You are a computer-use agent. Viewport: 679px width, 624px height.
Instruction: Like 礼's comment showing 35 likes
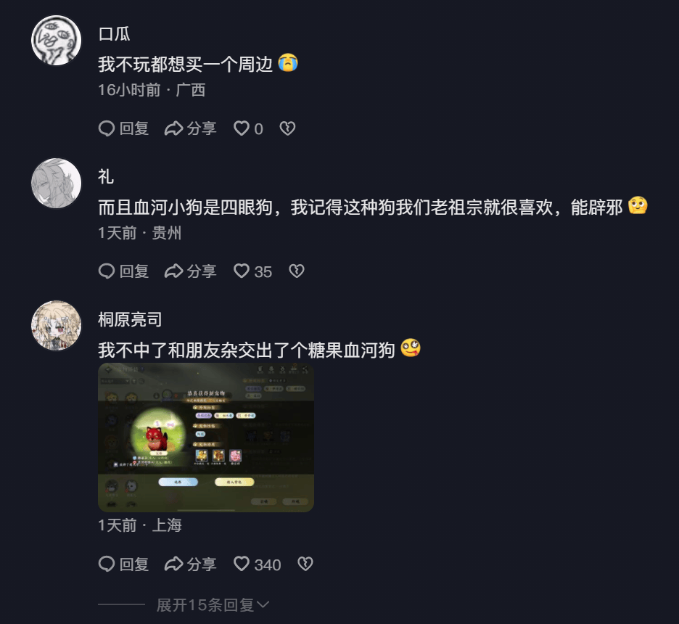point(241,271)
